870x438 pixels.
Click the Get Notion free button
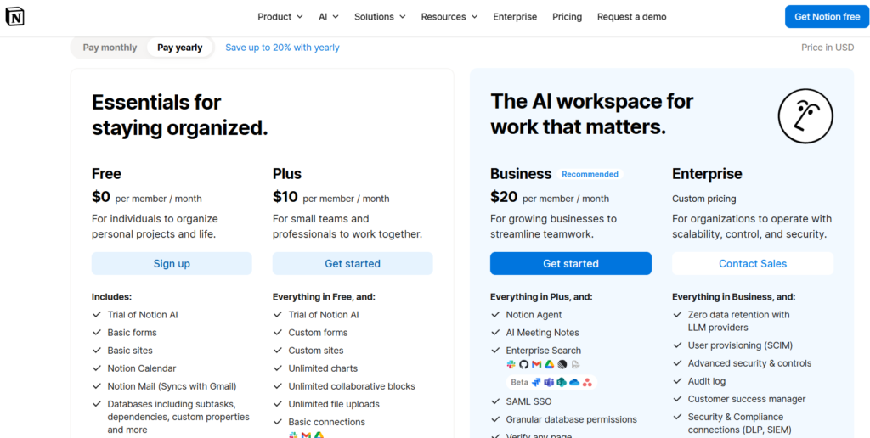point(828,17)
